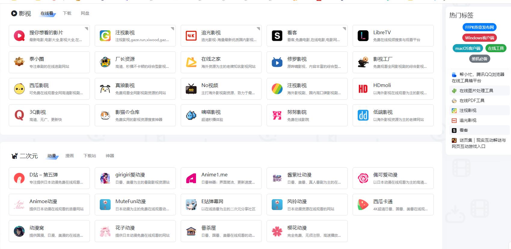Open the LibreTV logo icon
Image resolution: width=511 pixels, height=249 pixels.
pyautogui.click(x=363, y=36)
